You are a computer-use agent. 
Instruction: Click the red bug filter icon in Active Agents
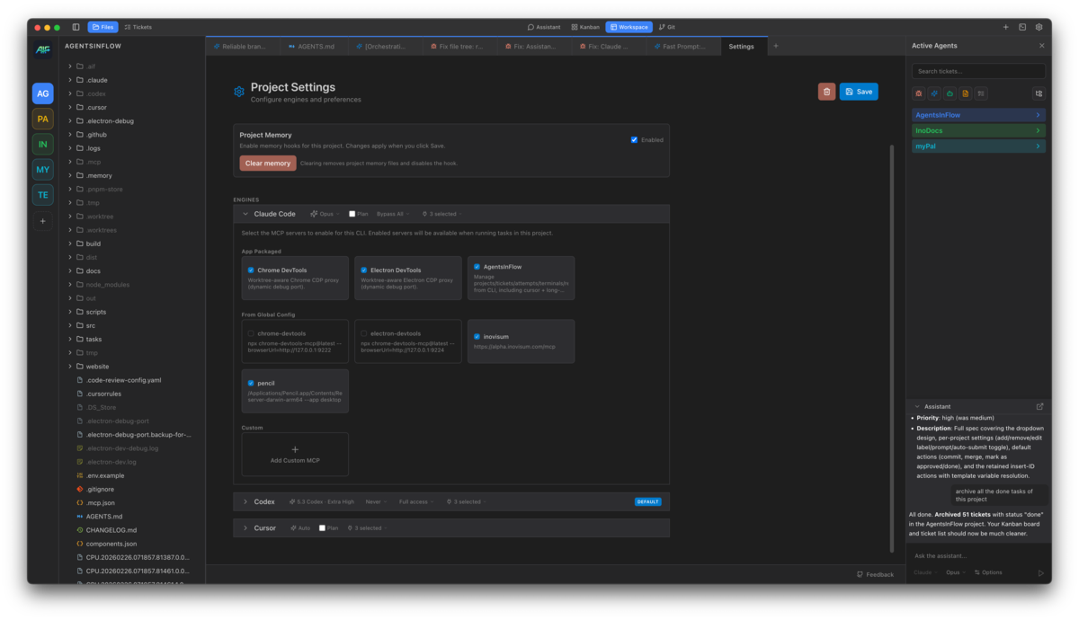point(918,93)
